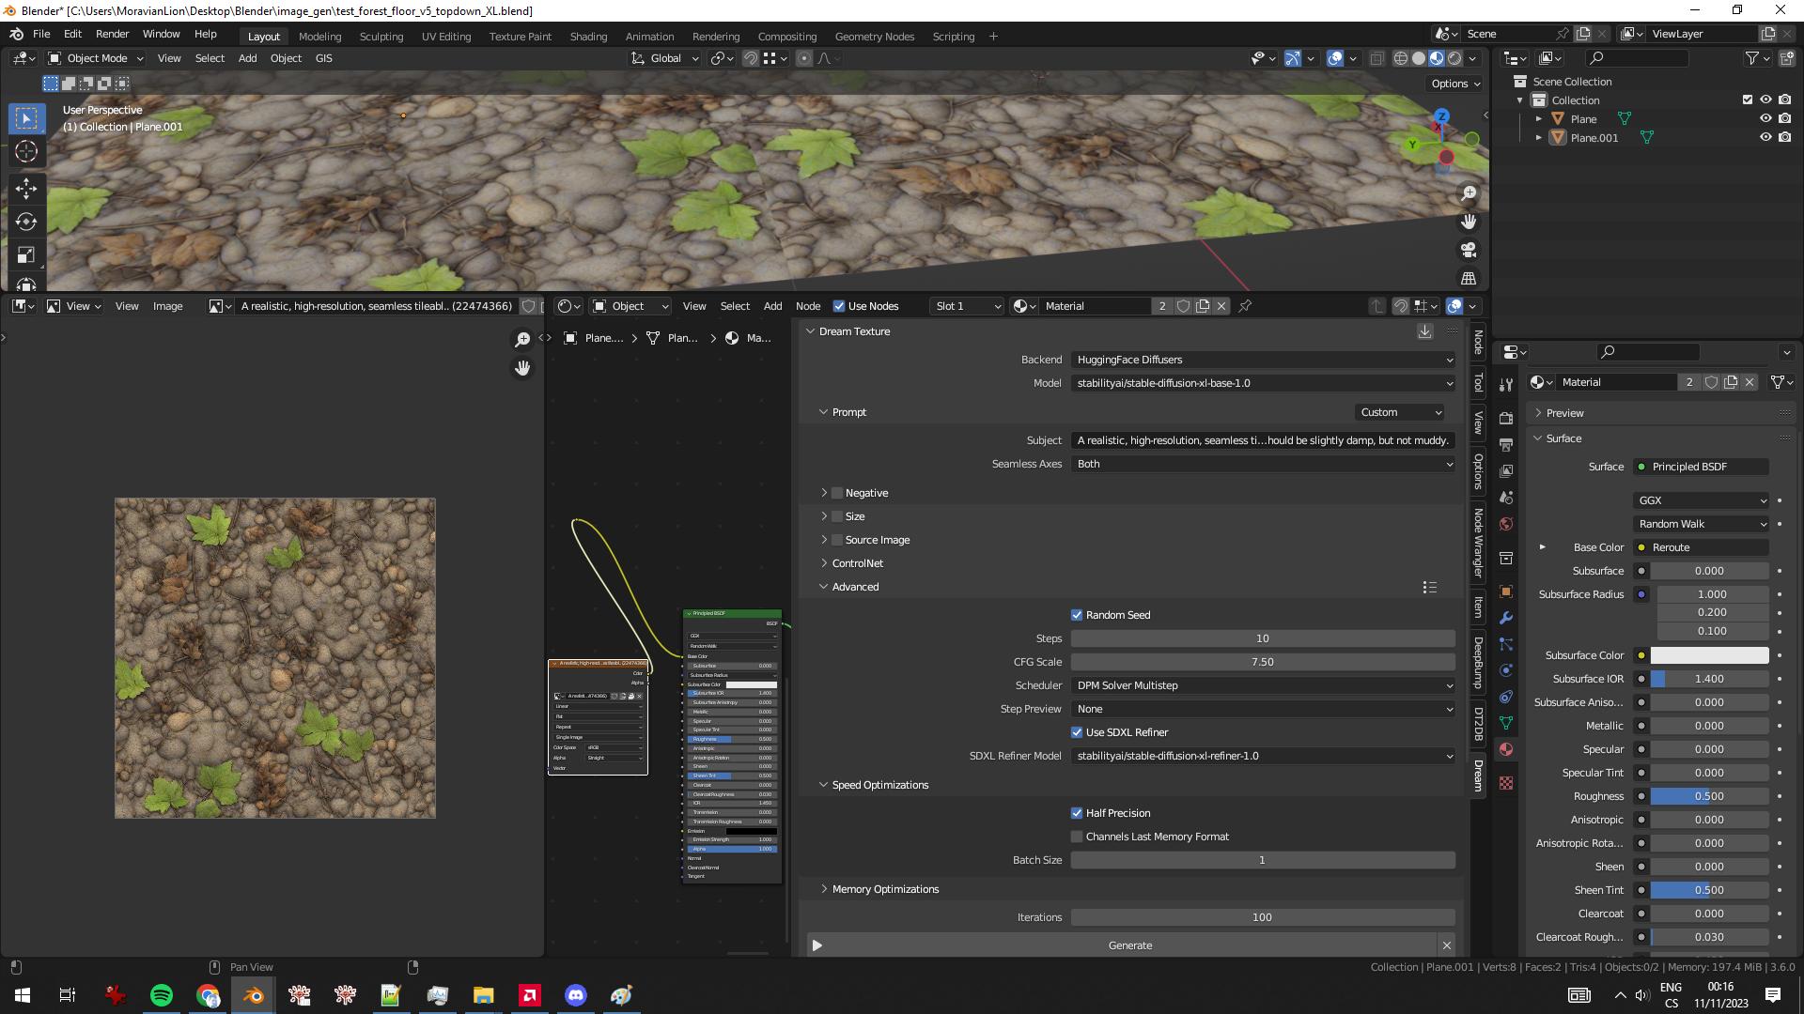
Task: Select the Cursor tool in viewport toolbar
Action: coord(26,151)
